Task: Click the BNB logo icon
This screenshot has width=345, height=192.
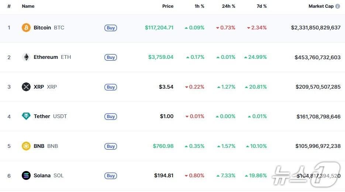Action: point(26,146)
